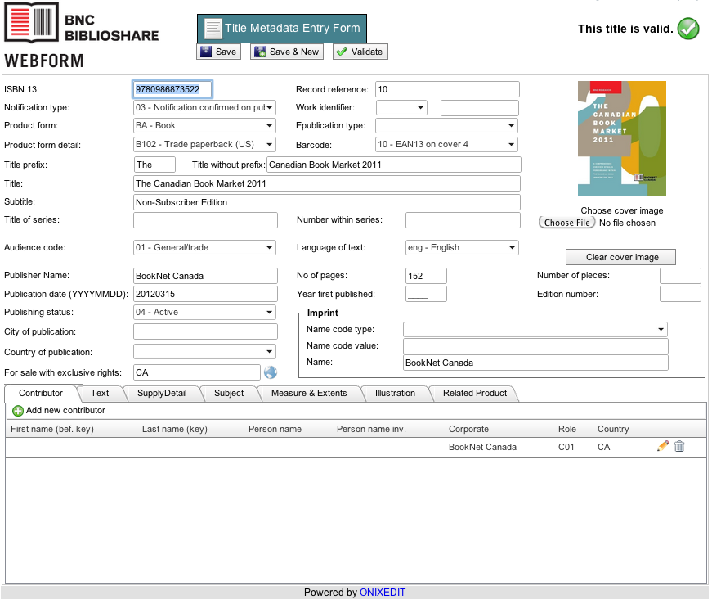Open the Barcode dropdown
This screenshot has width=712, height=604.
click(x=447, y=145)
